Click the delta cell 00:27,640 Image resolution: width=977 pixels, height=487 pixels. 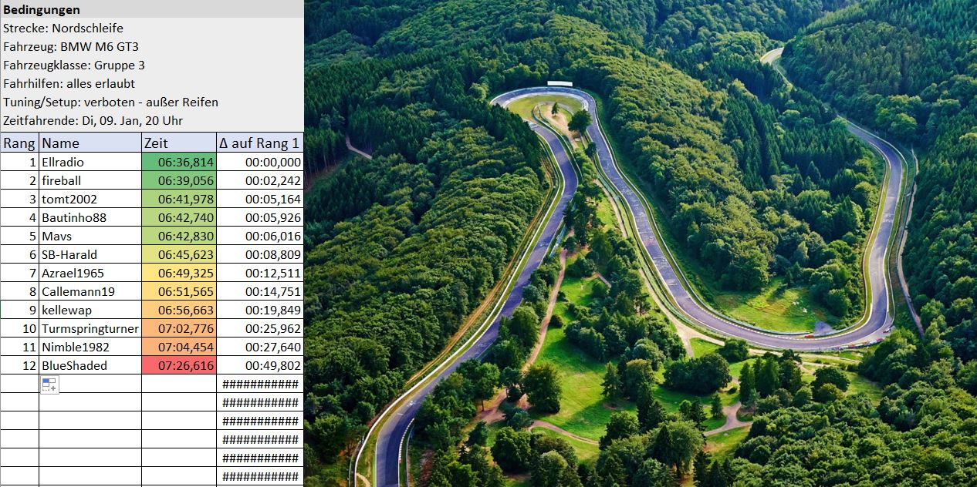(260, 347)
